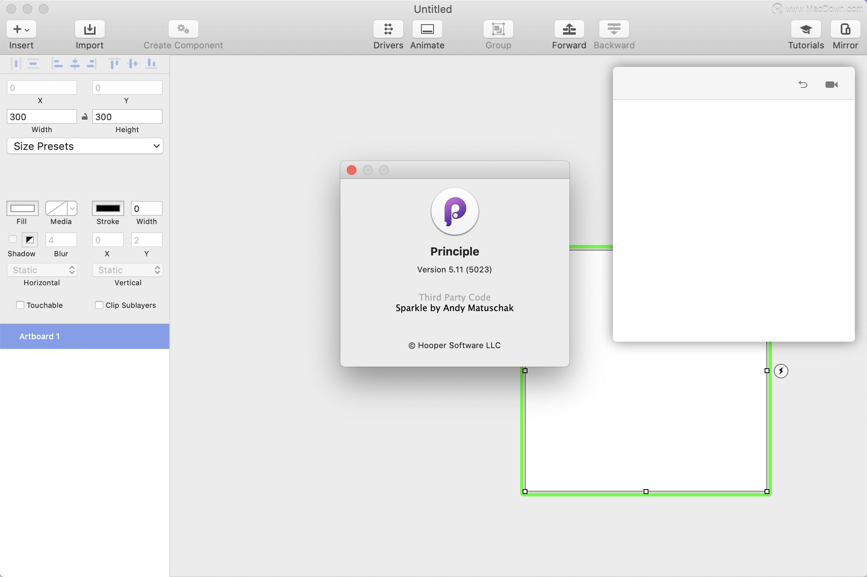Image resolution: width=867 pixels, height=577 pixels.
Task: Align layers to vertical middle
Action: 133,64
